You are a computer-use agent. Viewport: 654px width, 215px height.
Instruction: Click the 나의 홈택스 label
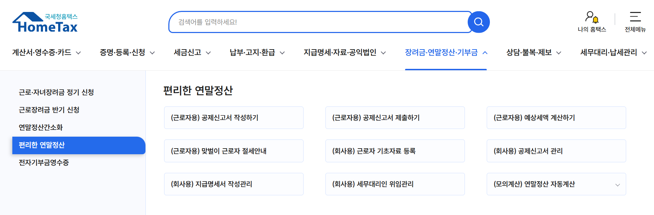click(x=592, y=30)
